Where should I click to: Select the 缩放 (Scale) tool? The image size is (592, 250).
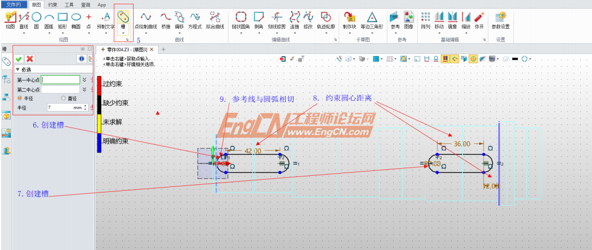[466, 20]
